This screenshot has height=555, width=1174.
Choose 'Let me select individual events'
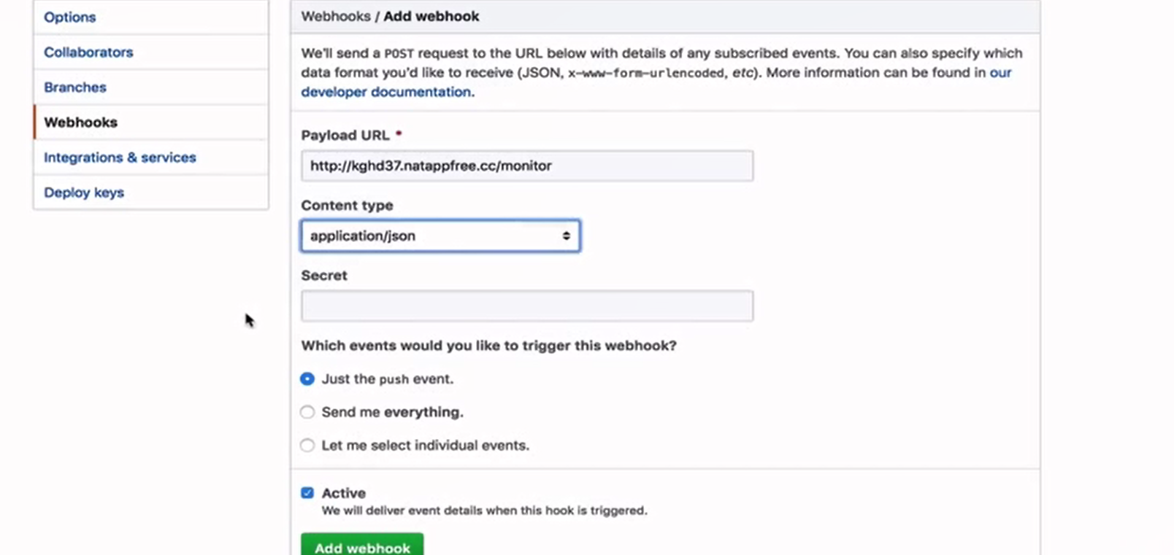coord(307,445)
